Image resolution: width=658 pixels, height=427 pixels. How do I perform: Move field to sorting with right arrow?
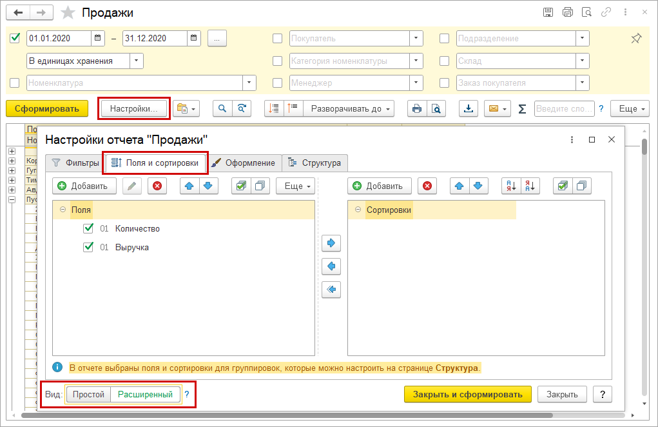[x=331, y=243]
